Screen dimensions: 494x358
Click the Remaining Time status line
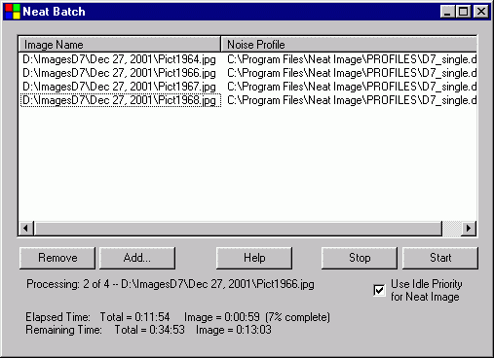[x=148, y=330]
